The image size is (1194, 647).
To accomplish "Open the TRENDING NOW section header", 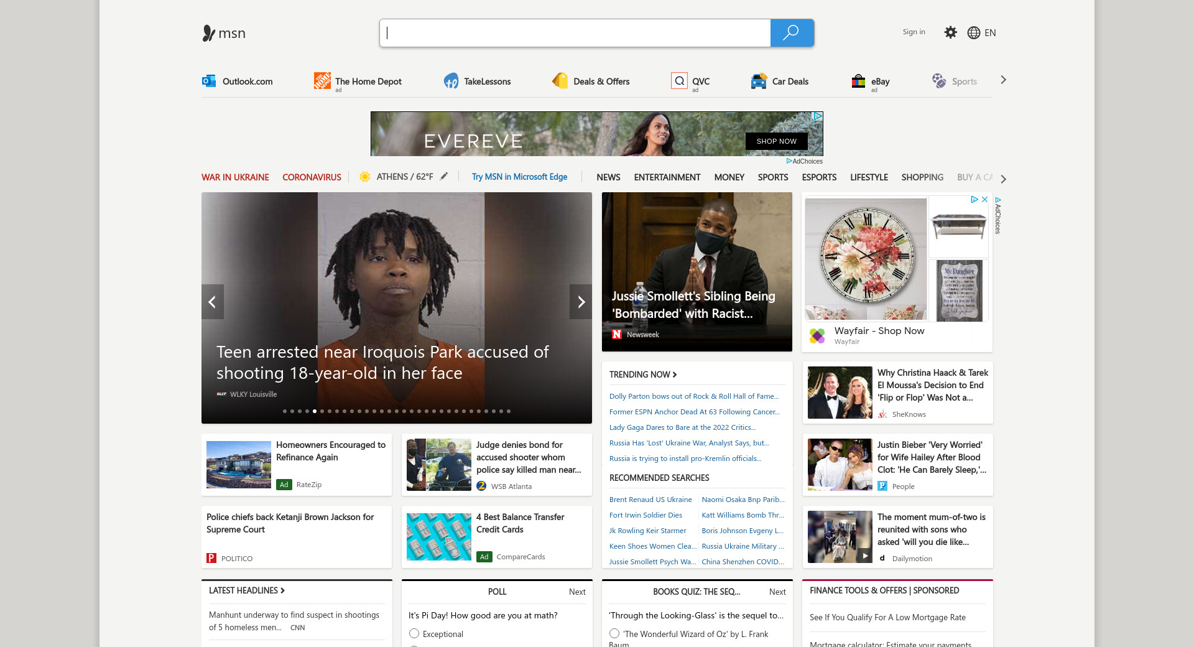I will click(643, 375).
